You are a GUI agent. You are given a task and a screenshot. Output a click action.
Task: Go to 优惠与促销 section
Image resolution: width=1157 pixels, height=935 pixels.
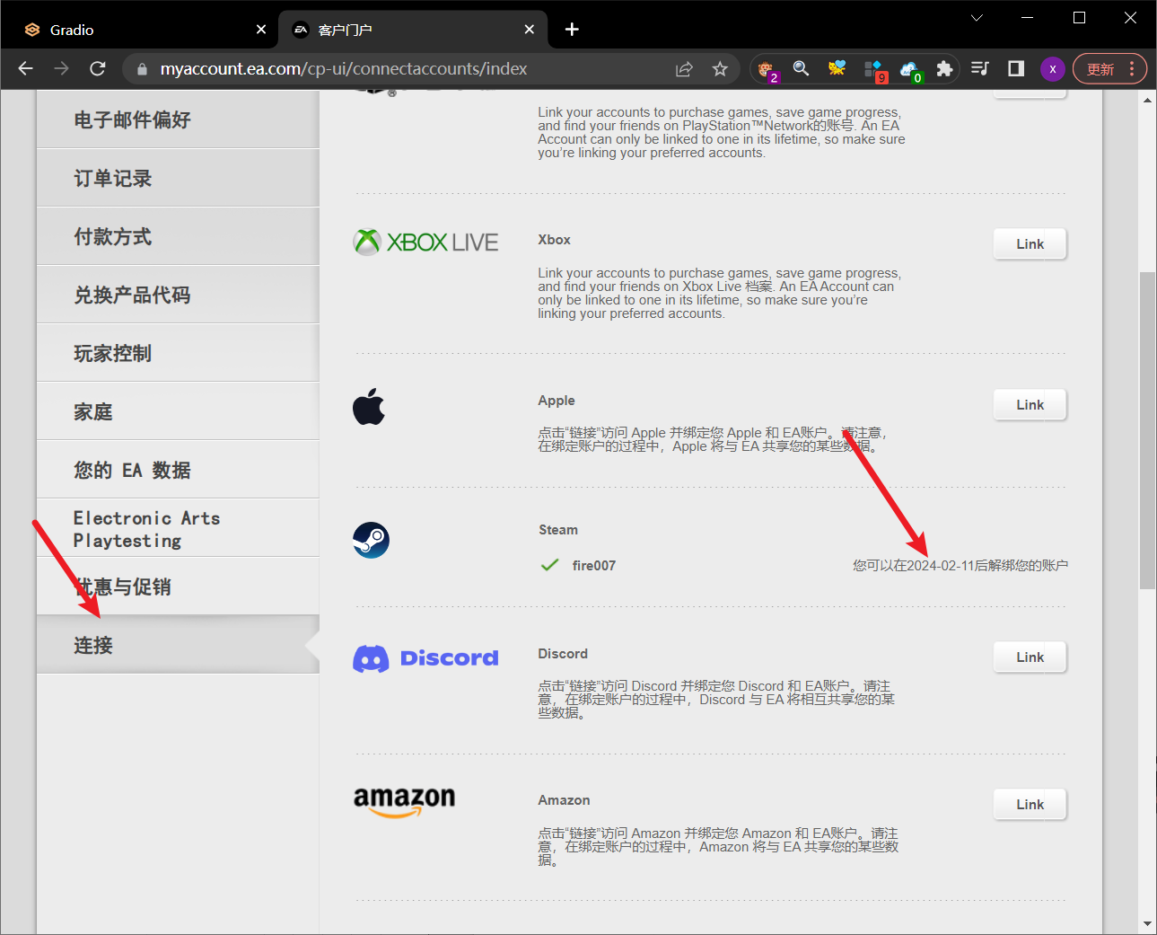[178, 587]
